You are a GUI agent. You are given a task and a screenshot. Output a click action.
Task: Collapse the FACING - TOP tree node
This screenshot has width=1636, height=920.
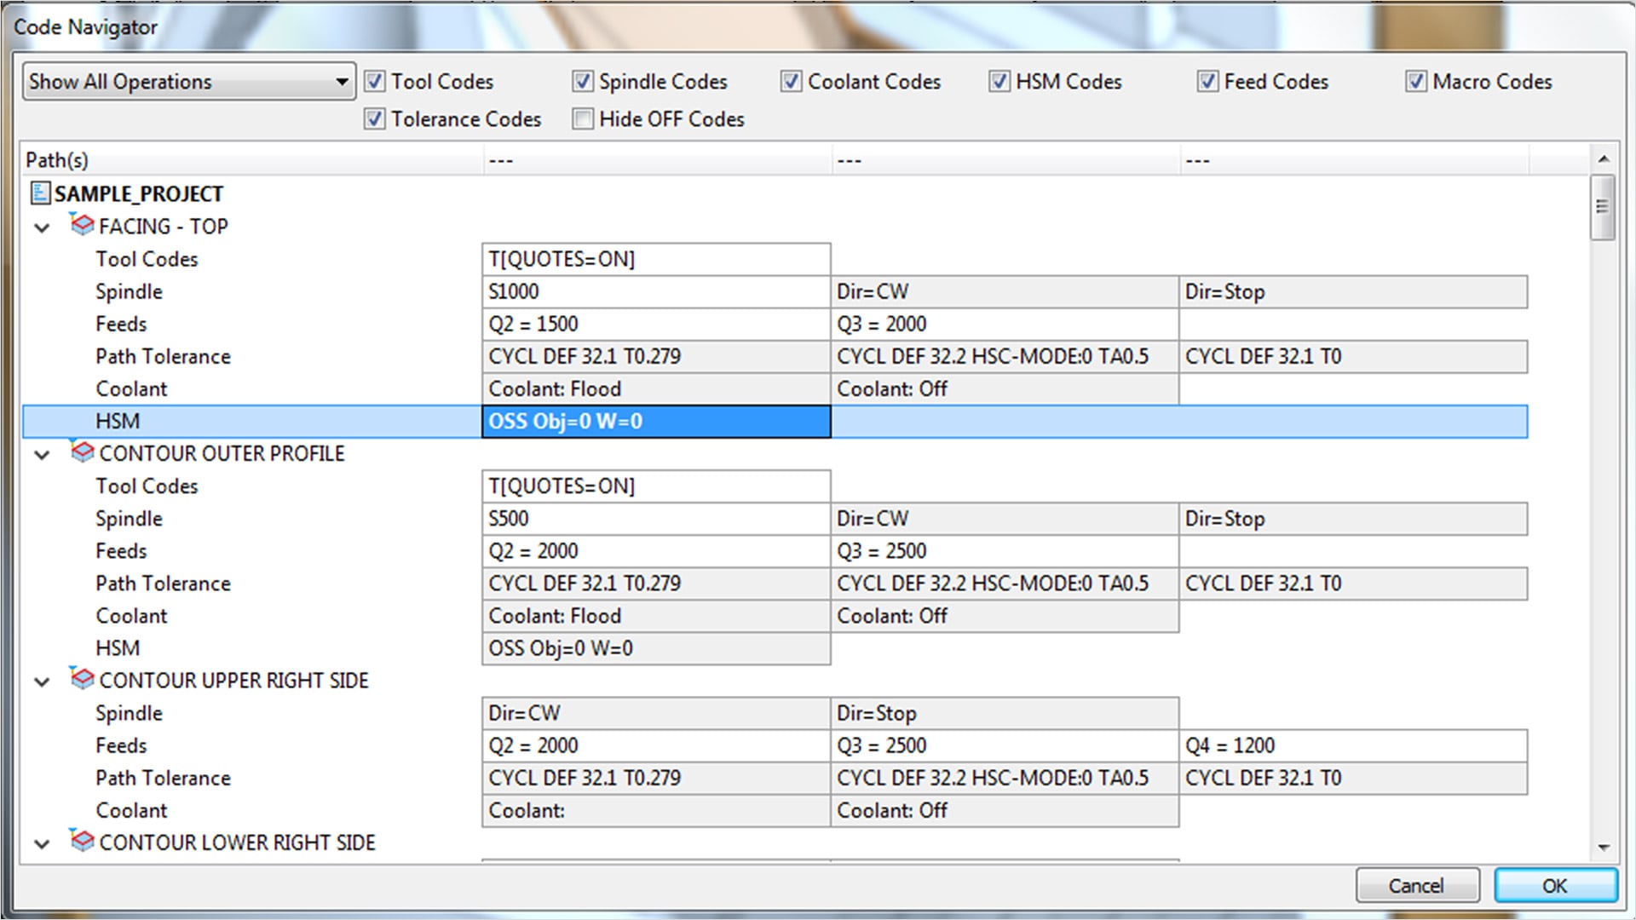pyautogui.click(x=42, y=227)
